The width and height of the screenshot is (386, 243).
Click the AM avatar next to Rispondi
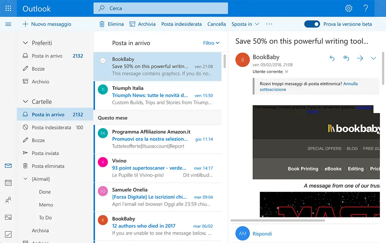pyautogui.click(x=242, y=234)
